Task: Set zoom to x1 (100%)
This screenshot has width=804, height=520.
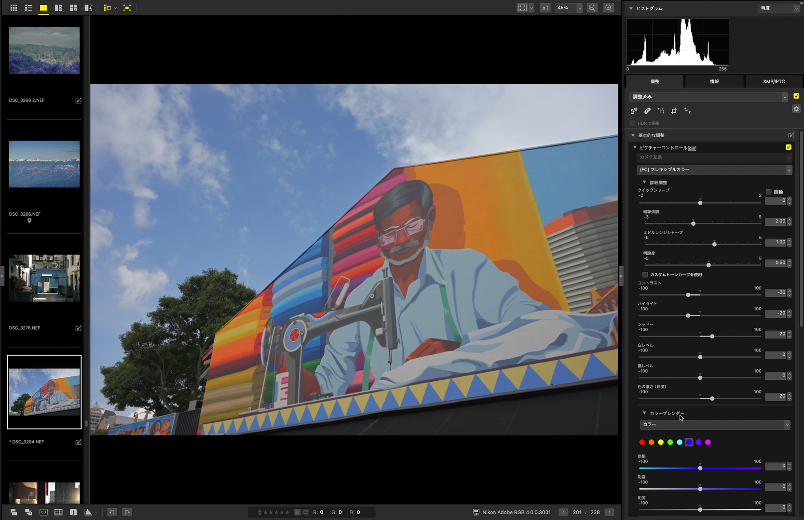Action: coord(545,8)
